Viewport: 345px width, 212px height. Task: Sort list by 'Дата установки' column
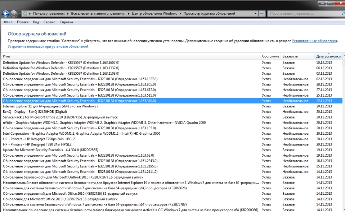click(x=328, y=56)
